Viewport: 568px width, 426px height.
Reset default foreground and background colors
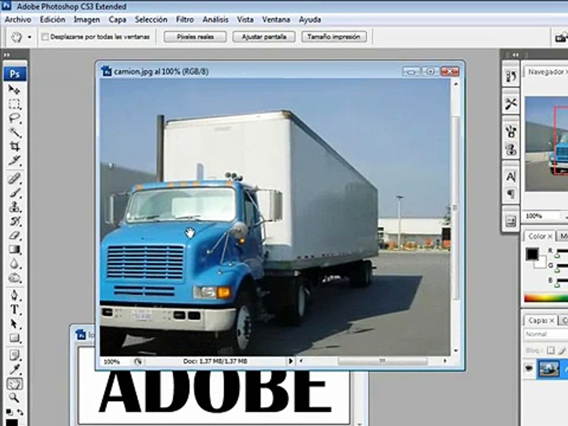(9, 413)
